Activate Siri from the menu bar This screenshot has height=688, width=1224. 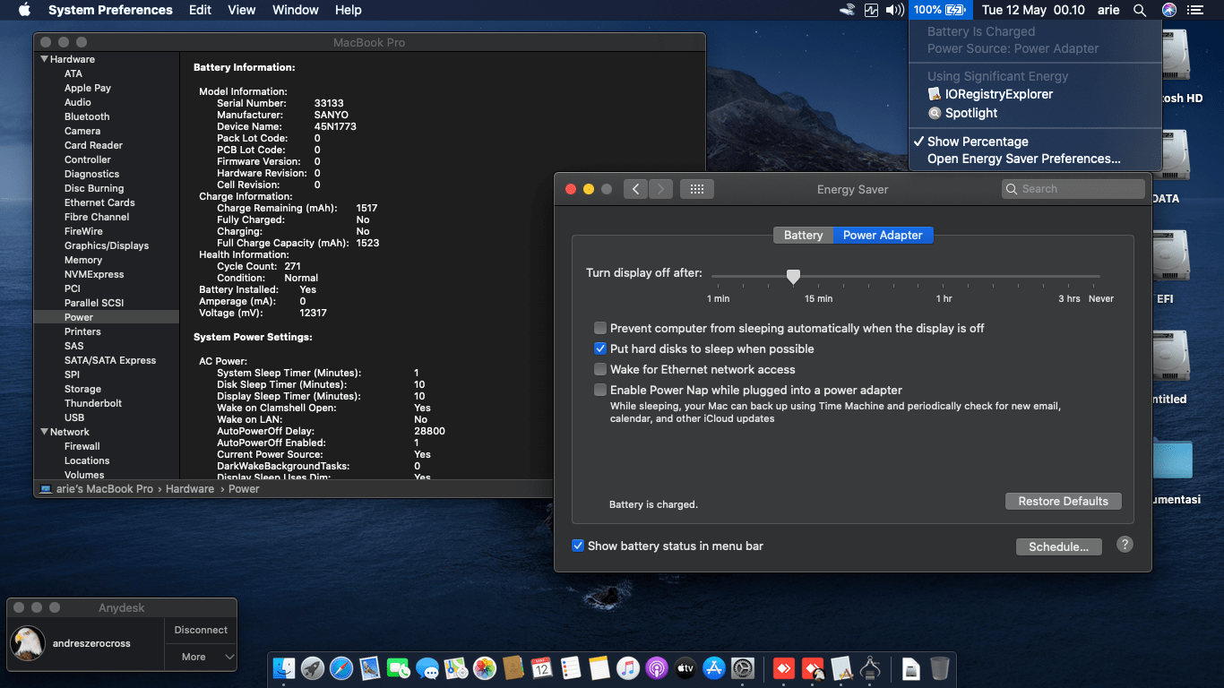(x=1168, y=10)
